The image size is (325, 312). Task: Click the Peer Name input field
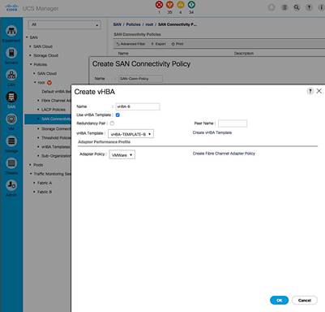(x=233, y=123)
